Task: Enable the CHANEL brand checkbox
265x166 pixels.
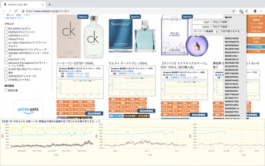Action: [x=6, y=79]
